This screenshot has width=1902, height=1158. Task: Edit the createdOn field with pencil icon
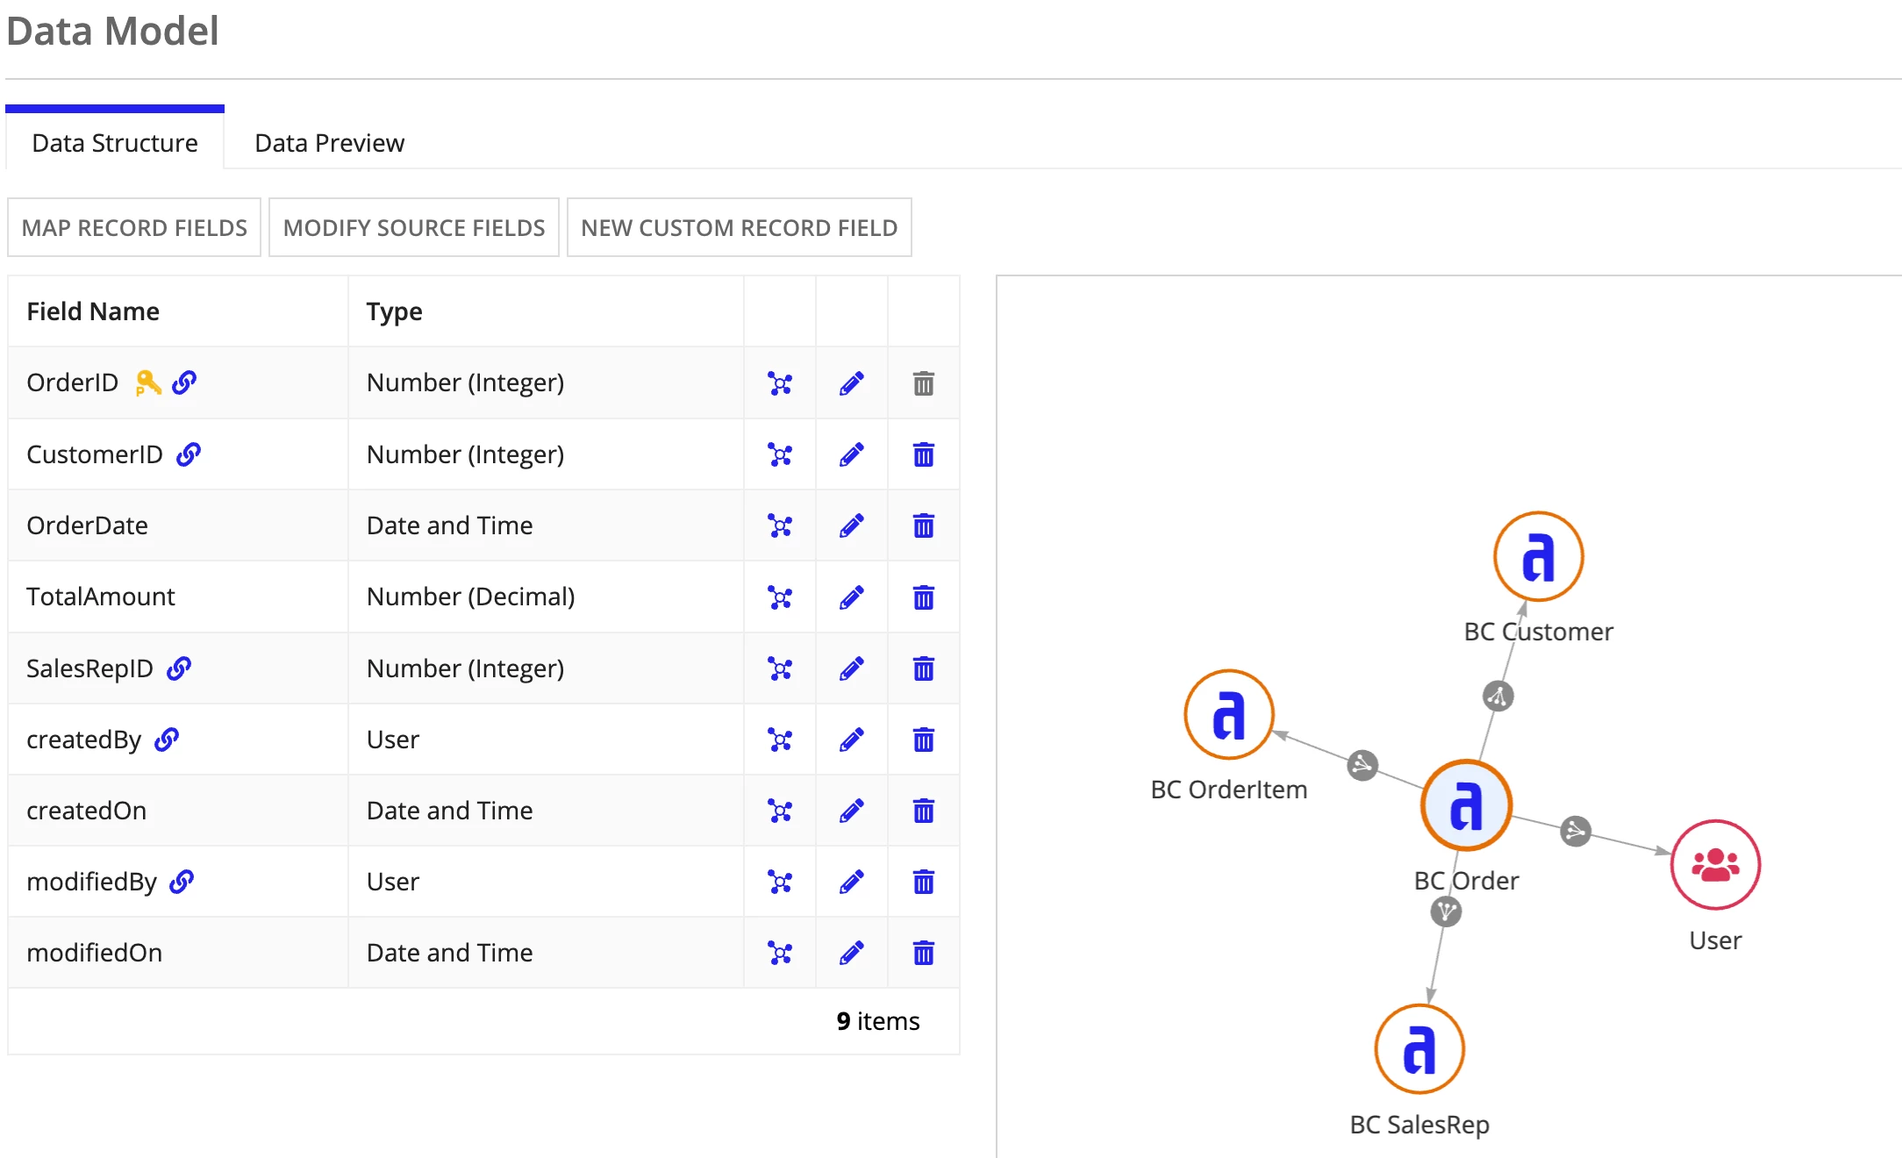(x=852, y=811)
